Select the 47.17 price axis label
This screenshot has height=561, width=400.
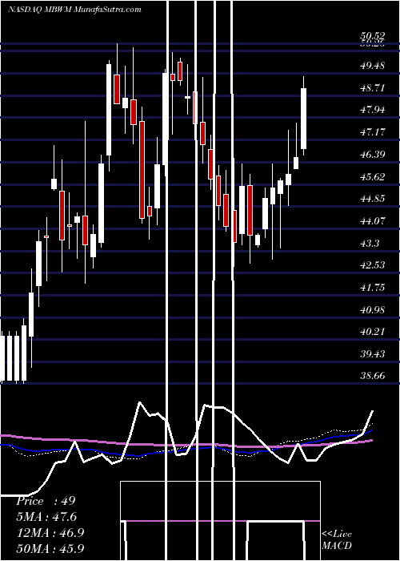click(373, 132)
